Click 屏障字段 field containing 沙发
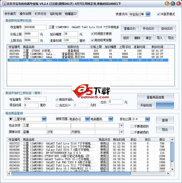The height and width of the screenshot is (183, 182). [x=59, y=132]
